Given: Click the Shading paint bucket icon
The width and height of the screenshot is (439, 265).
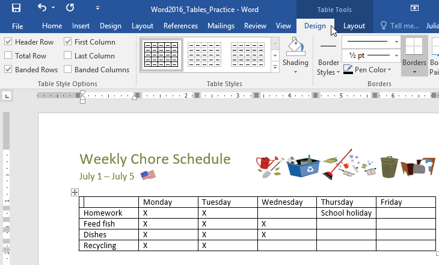Looking at the screenshot, I should (295, 46).
